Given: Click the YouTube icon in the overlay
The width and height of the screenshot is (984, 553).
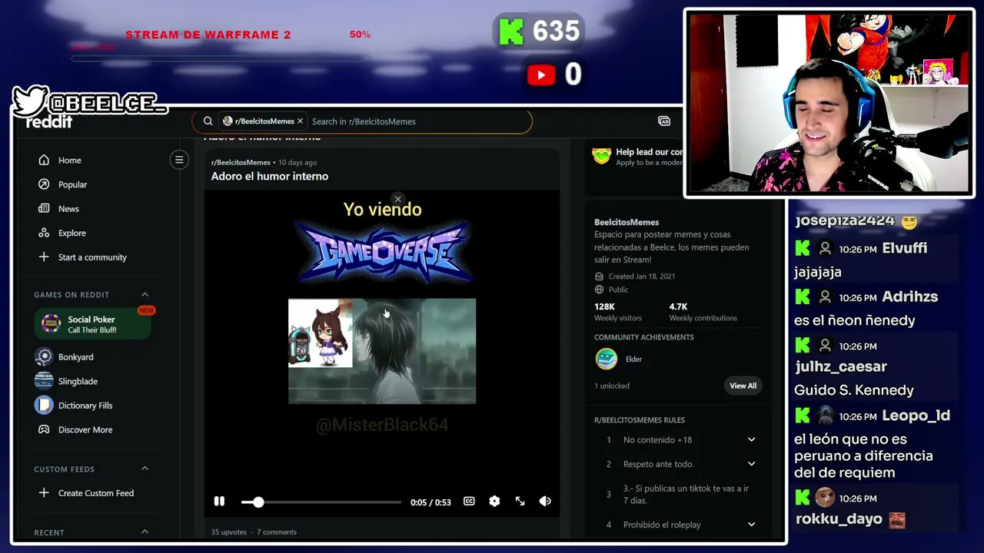Looking at the screenshot, I should click(541, 75).
